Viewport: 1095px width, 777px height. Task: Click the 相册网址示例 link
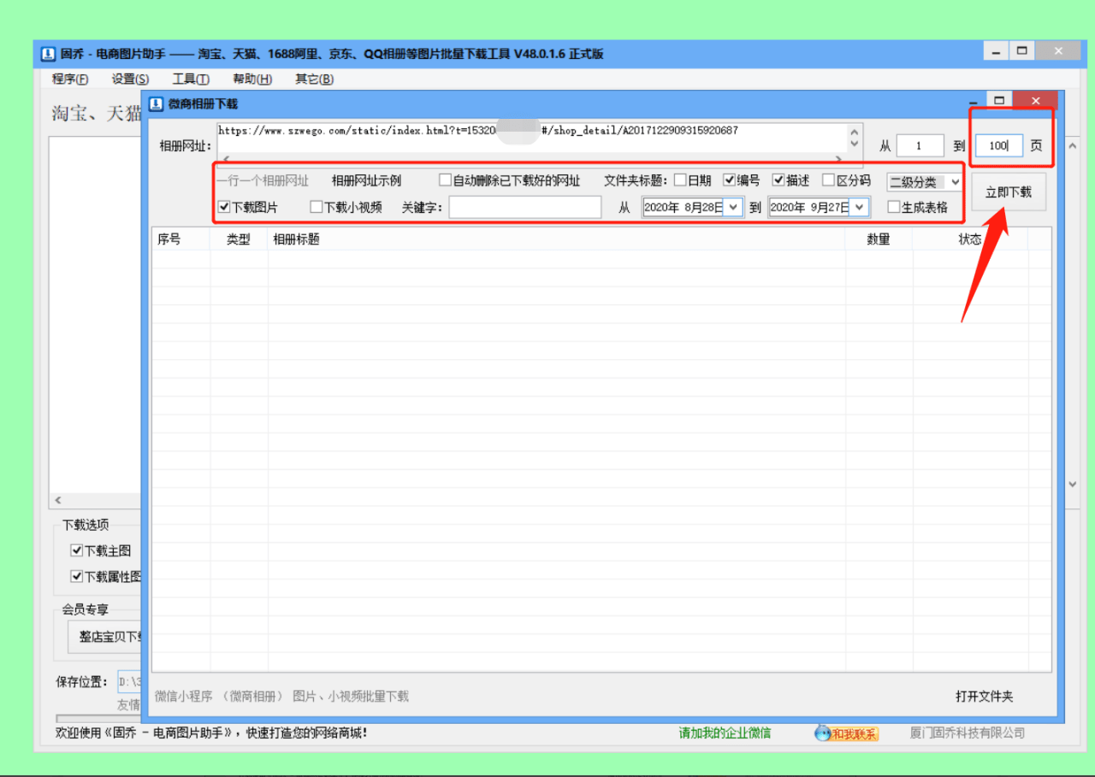pos(366,180)
